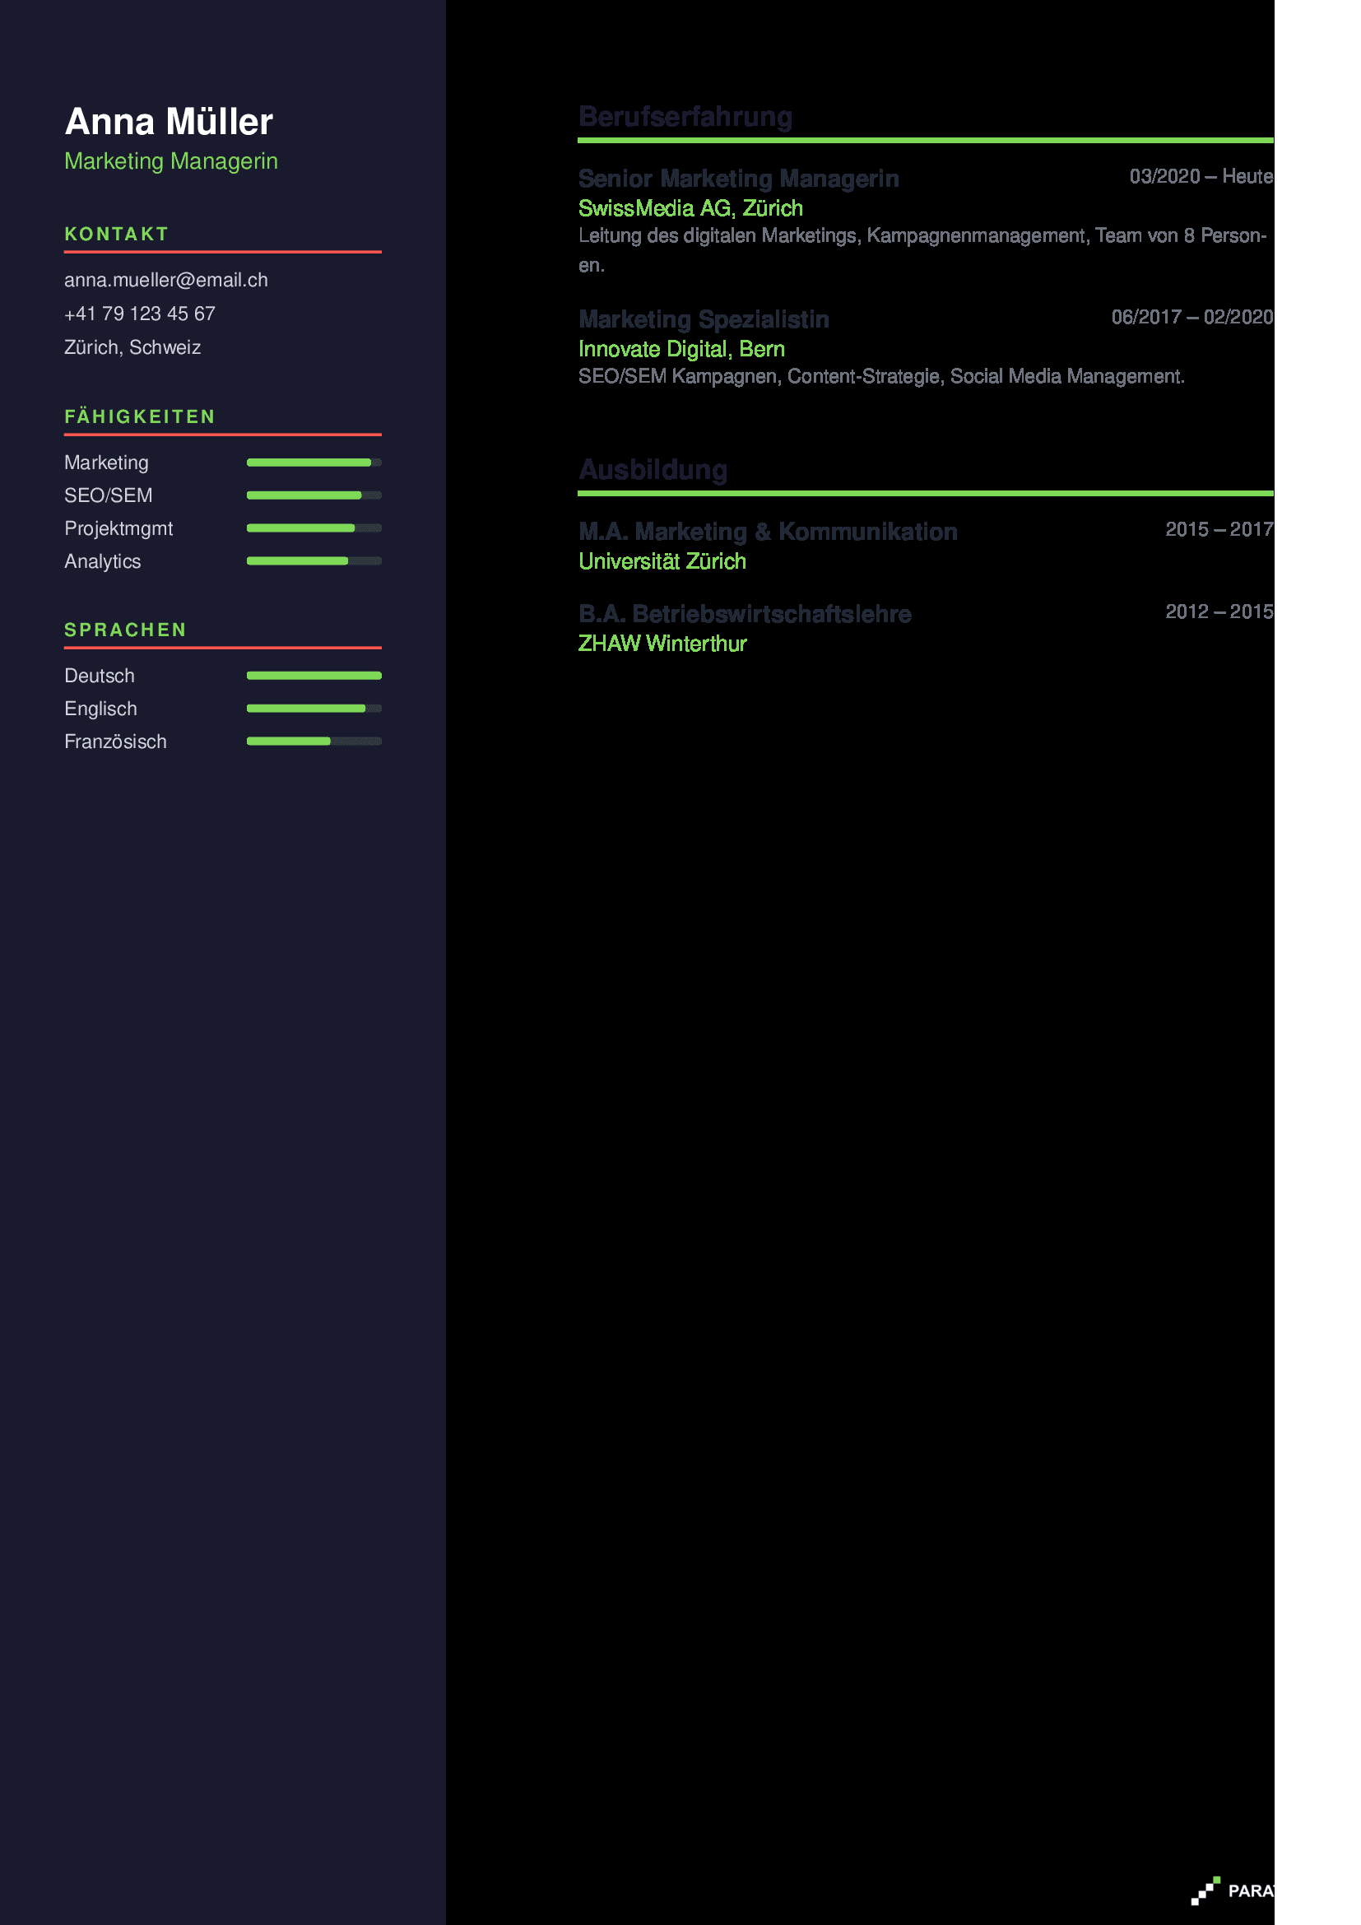
Task: Click the ZHAW Winterthur institution name
Action: [x=662, y=643]
